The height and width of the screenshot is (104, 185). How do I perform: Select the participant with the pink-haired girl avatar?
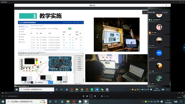159,28
